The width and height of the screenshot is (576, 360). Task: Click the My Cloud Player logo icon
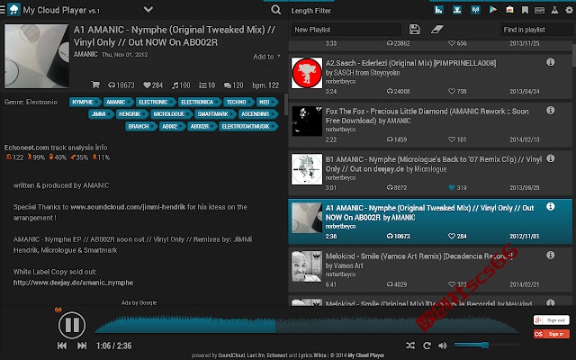[14, 10]
